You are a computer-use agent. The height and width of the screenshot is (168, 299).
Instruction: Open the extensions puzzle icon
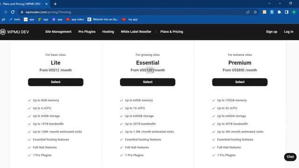(x=279, y=12)
